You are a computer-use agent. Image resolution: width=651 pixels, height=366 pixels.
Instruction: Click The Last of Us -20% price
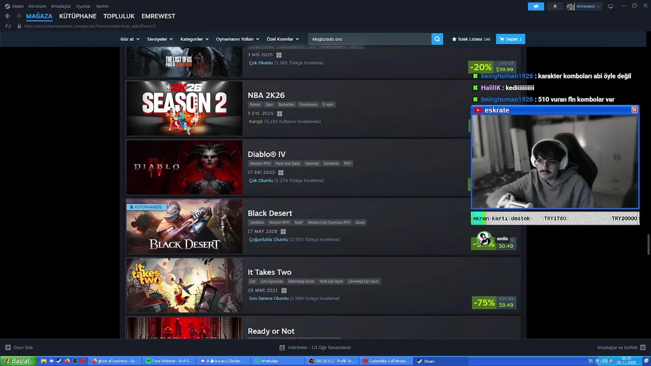coord(491,67)
